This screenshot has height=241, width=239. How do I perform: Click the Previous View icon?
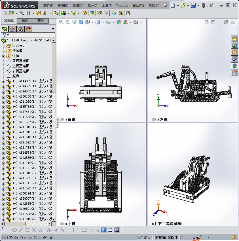click(74, 22)
